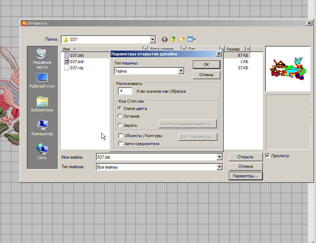Open Сеть network location
Viewport: 316px width, 243px height.
click(42, 152)
